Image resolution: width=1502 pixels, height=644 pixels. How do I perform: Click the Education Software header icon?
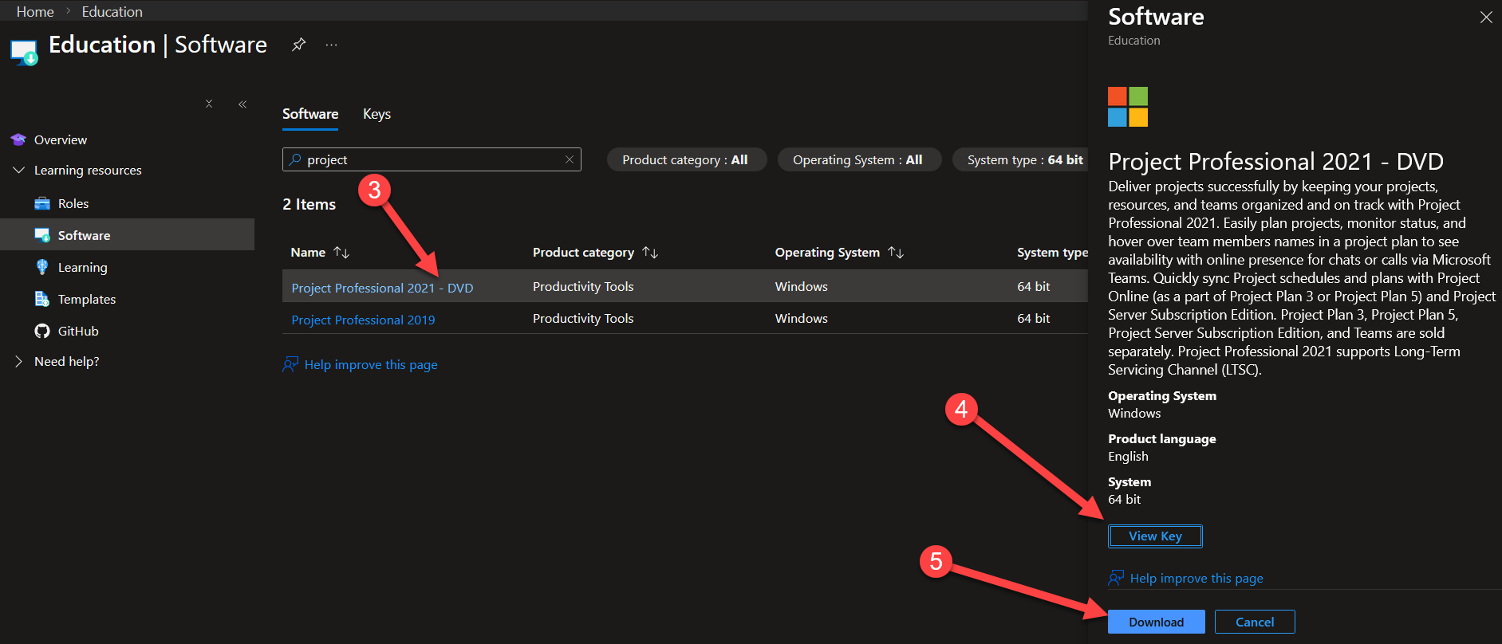(x=24, y=52)
